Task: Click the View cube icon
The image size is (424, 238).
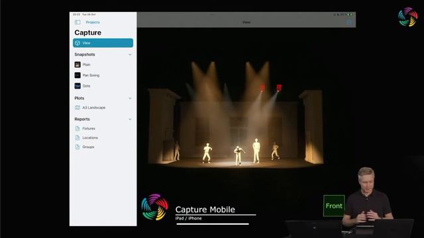Action: (x=78, y=43)
